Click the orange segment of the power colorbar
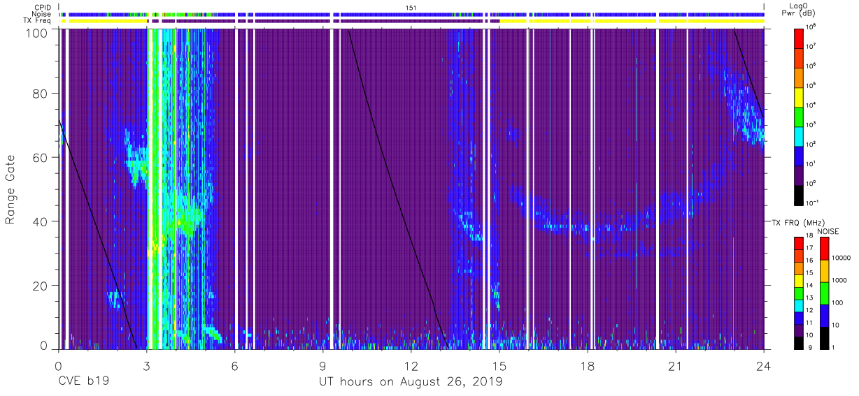Viewport: 859px width, 396px height. [x=799, y=77]
